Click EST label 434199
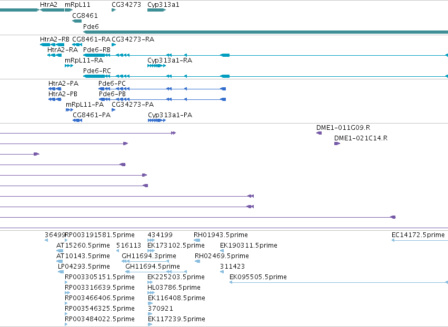The image size is (448, 327). coord(160,235)
